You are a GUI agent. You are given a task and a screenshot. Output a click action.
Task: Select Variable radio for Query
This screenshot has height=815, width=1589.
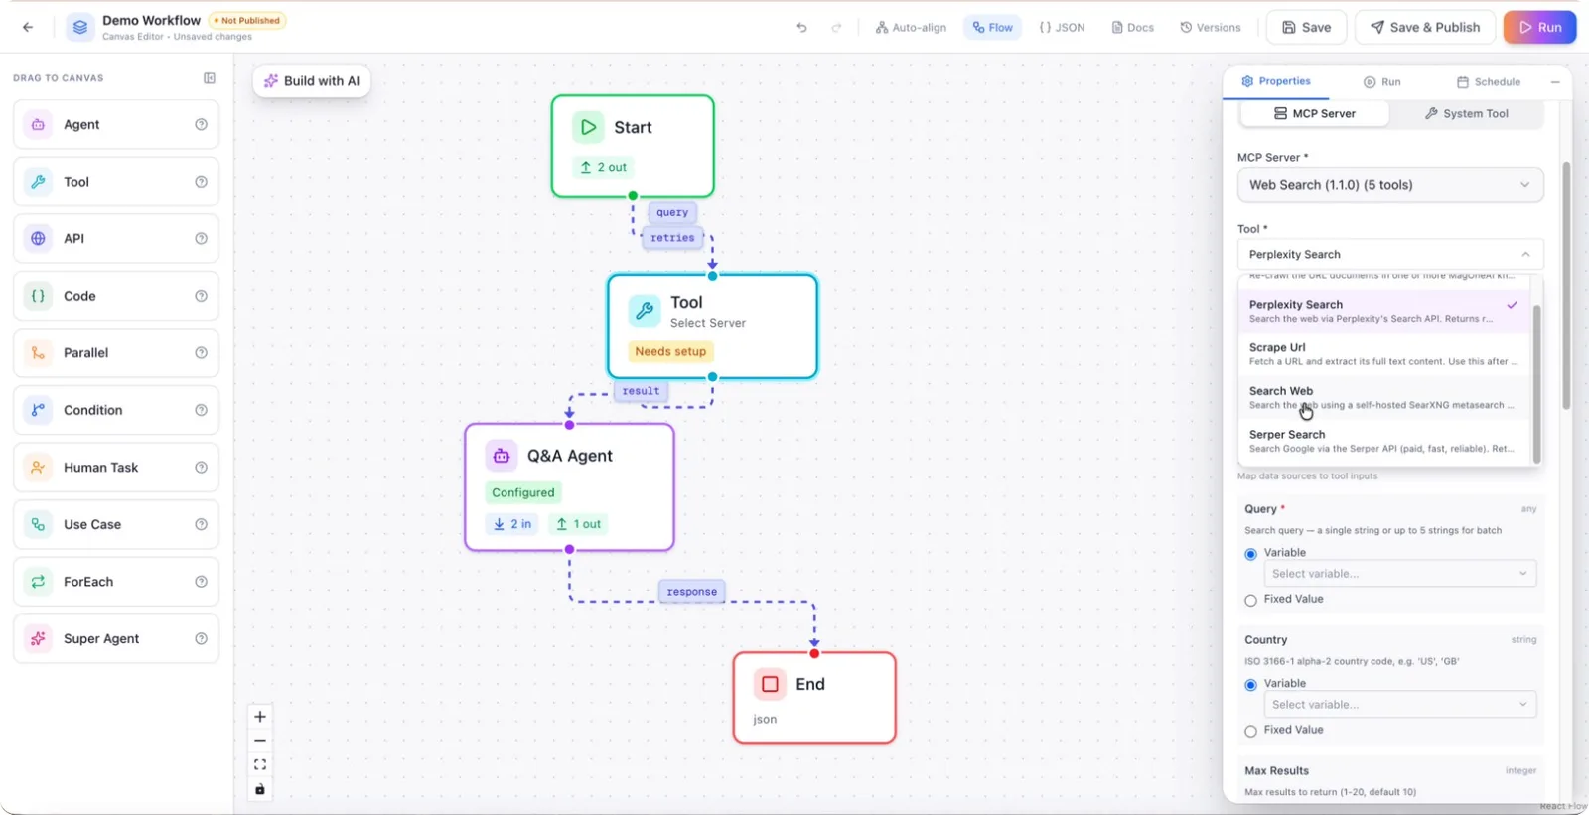1251,554
